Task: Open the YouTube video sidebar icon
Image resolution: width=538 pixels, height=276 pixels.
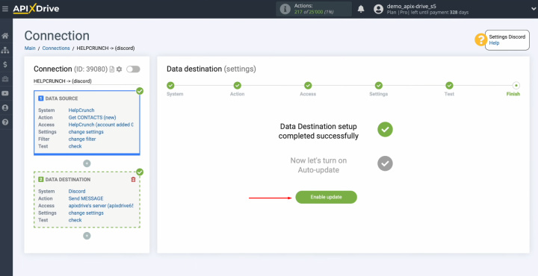Action: coord(5,93)
